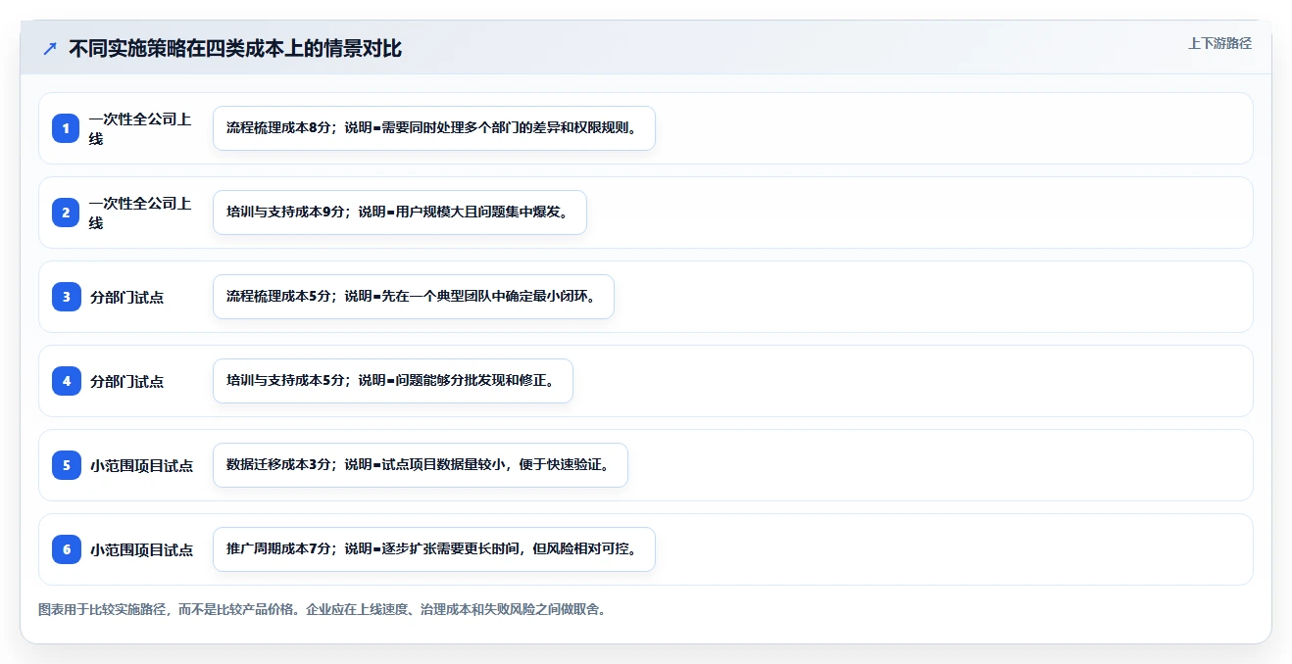Screen dimensions: 1292x664
Task: Click the number 4 badge
Action: pos(66,381)
